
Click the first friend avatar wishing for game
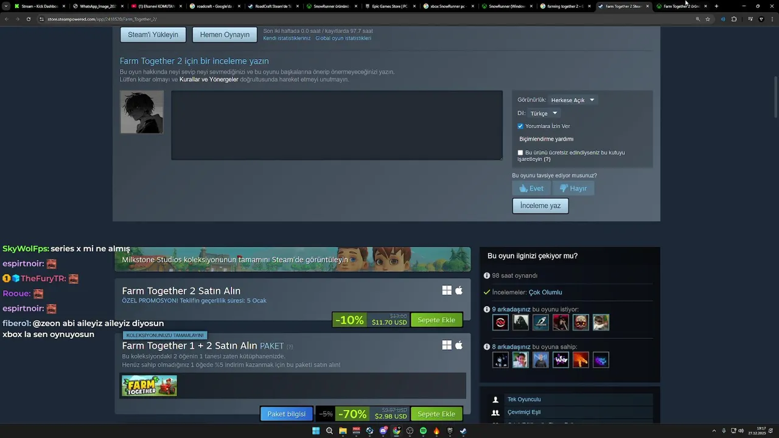(x=500, y=322)
